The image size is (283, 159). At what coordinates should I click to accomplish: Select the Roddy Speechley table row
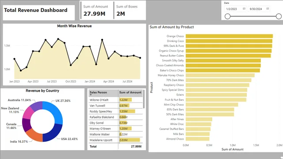click(x=115, y=111)
